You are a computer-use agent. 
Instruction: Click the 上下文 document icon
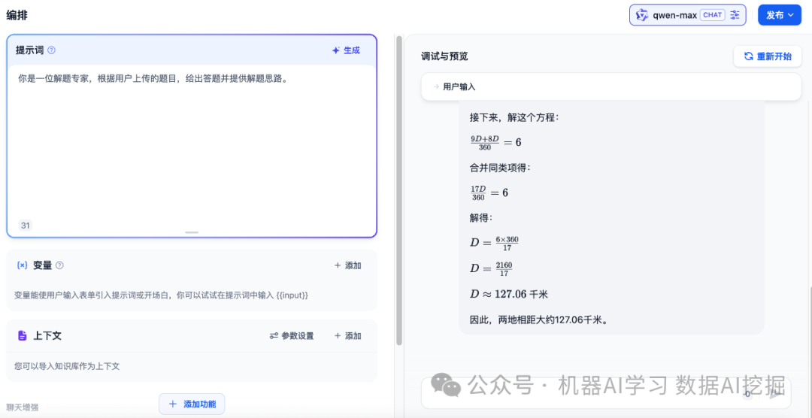tap(22, 336)
